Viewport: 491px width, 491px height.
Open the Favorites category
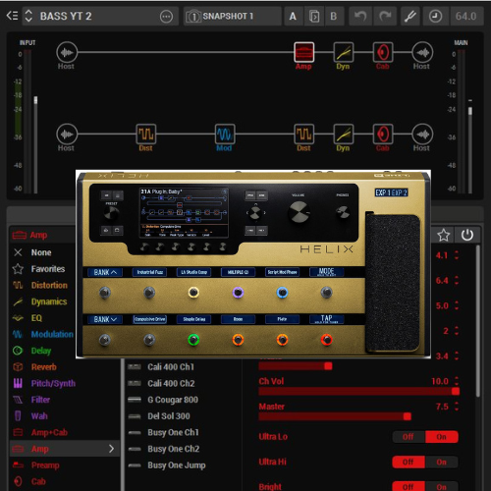48,269
